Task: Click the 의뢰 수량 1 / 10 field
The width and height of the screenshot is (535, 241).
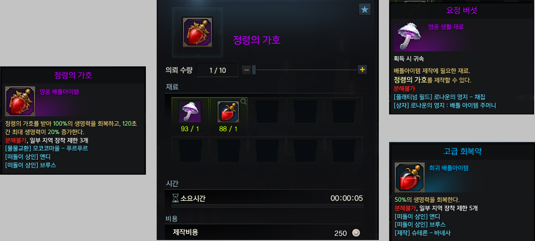Action: click(x=217, y=70)
